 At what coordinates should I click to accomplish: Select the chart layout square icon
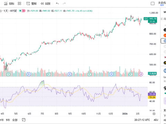[x=153, y=3]
